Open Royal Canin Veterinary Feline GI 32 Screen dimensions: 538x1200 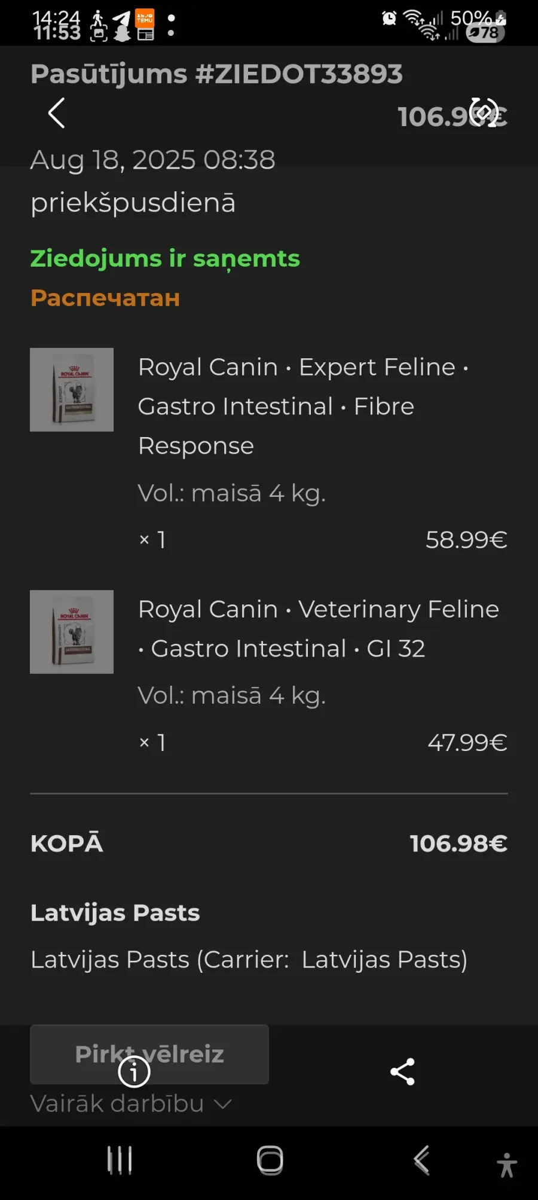(x=318, y=628)
